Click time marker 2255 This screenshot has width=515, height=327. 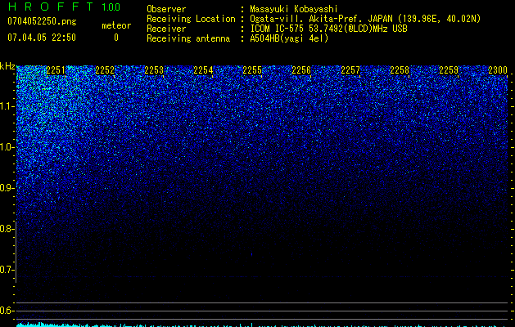point(252,70)
